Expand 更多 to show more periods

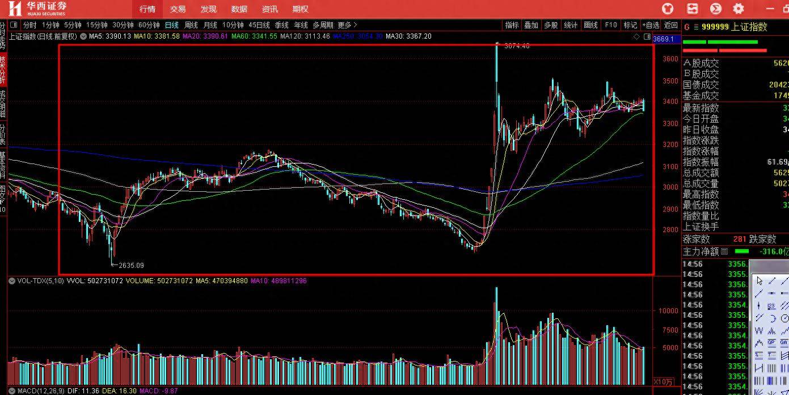pos(347,25)
